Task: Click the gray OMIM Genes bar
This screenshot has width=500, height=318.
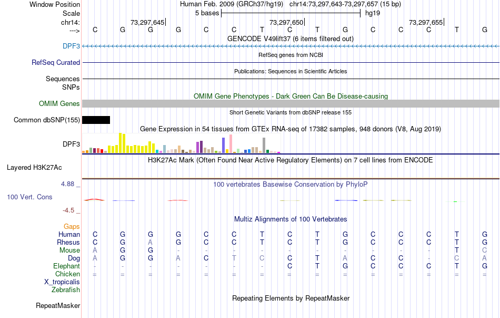Action: coord(291,103)
